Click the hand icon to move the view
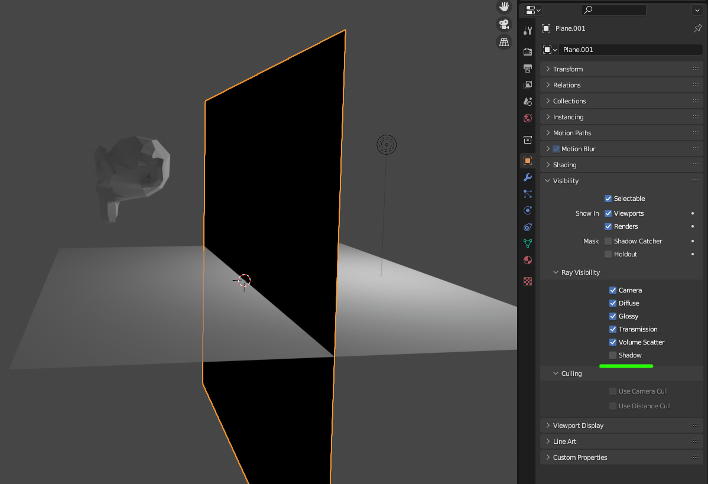 click(504, 7)
